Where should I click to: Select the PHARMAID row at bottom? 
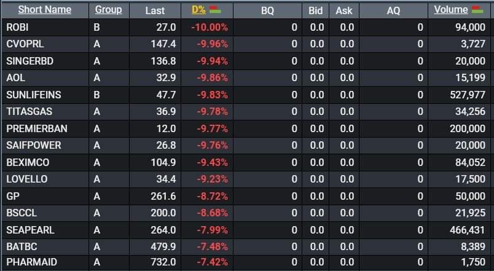pos(31,262)
